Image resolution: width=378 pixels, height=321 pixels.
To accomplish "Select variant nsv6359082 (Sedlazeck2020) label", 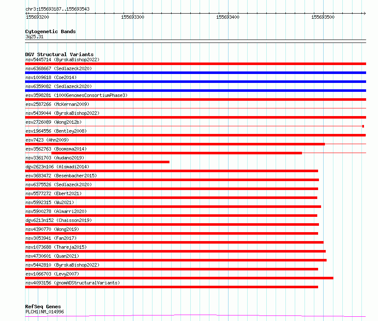I will point(59,86).
